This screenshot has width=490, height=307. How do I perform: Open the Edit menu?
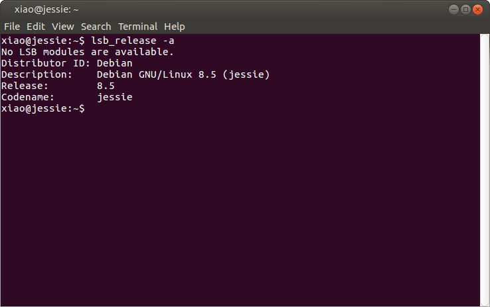[x=36, y=27]
